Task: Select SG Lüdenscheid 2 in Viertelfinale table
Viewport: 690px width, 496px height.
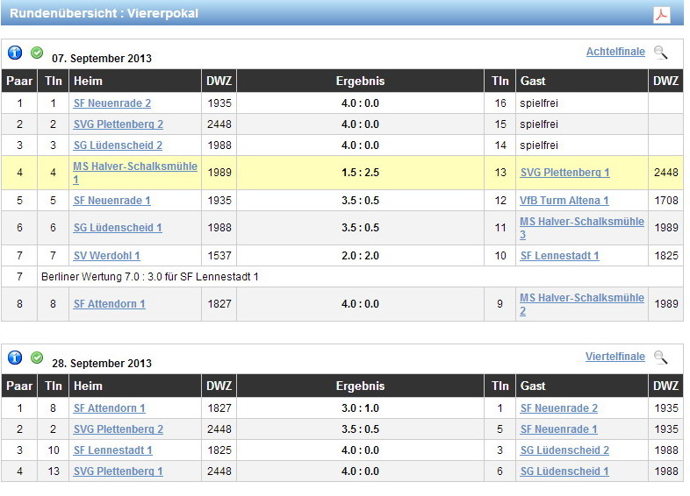Action: click(564, 450)
